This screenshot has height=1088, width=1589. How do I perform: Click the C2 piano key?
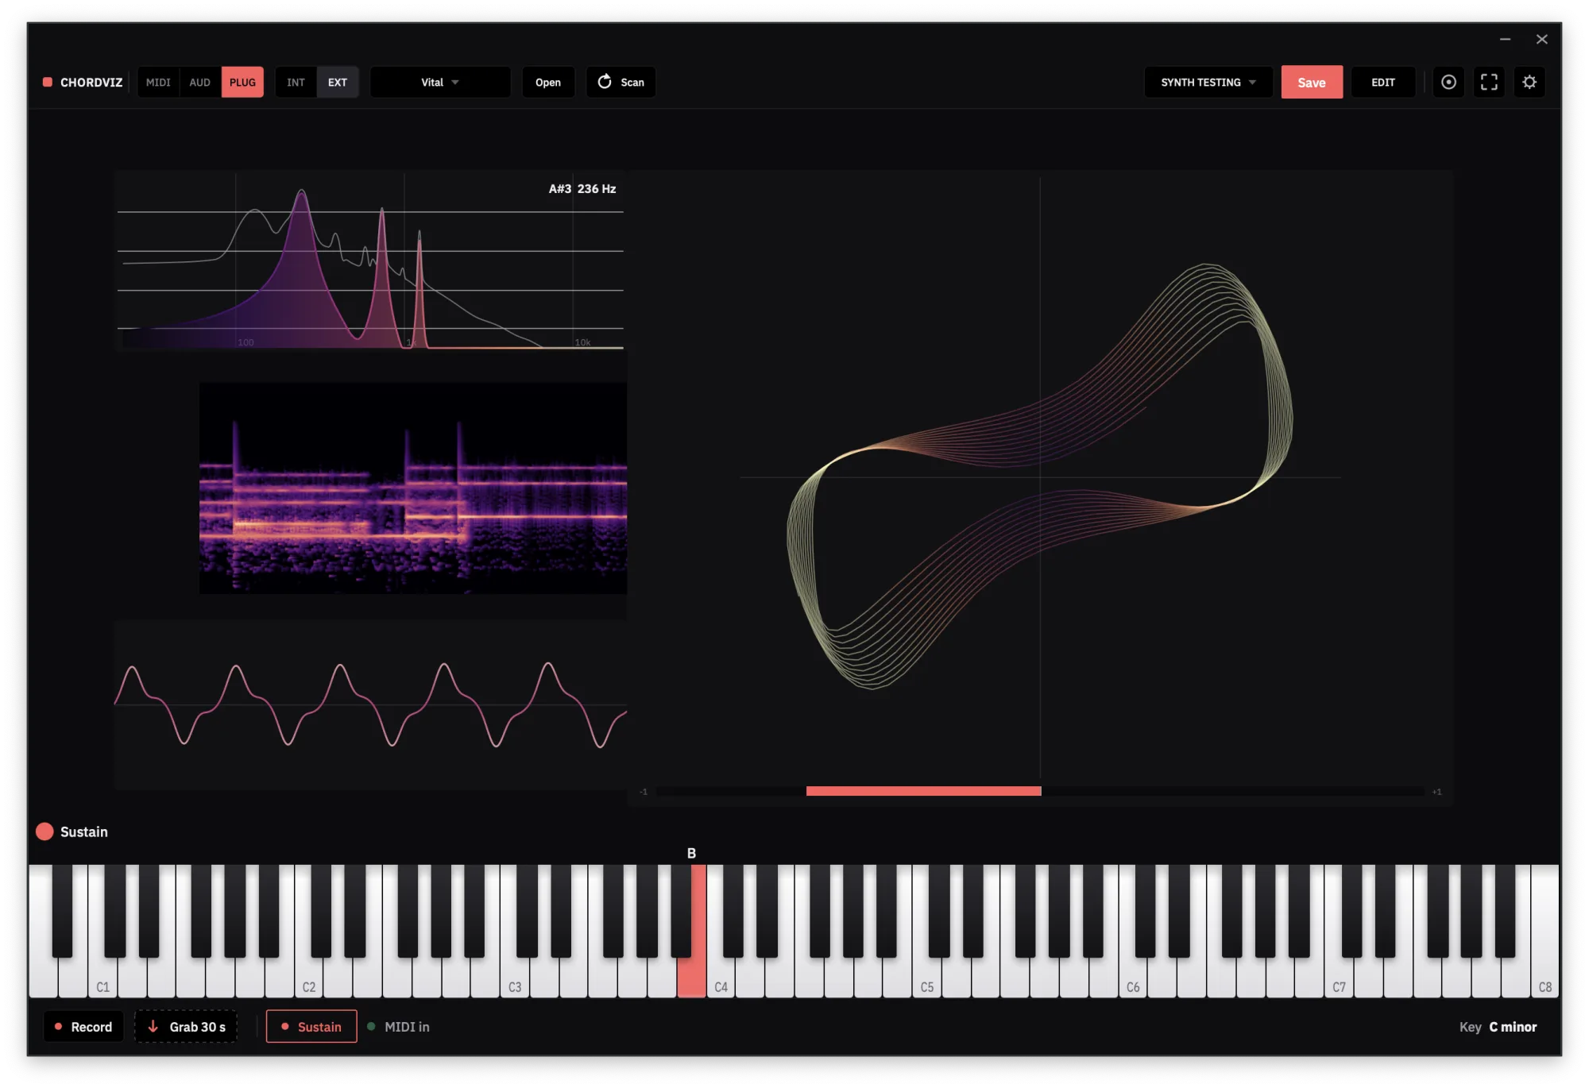308,977
